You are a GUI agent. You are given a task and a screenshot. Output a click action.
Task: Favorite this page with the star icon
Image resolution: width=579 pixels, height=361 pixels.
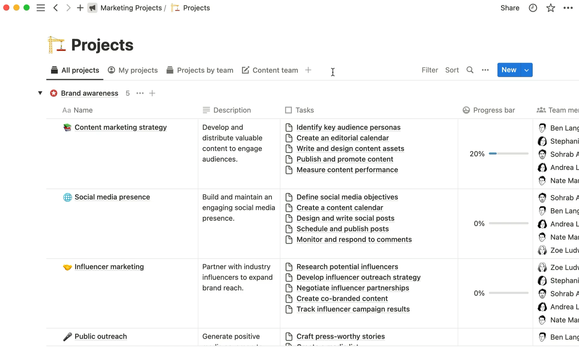point(551,8)
